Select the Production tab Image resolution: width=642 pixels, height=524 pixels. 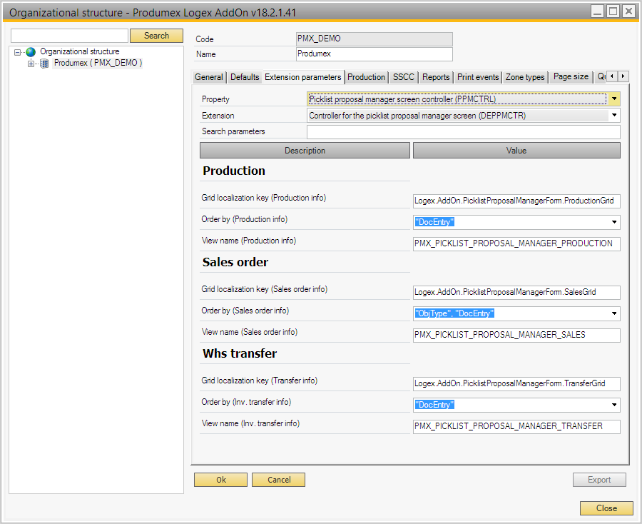pos(366,76)
